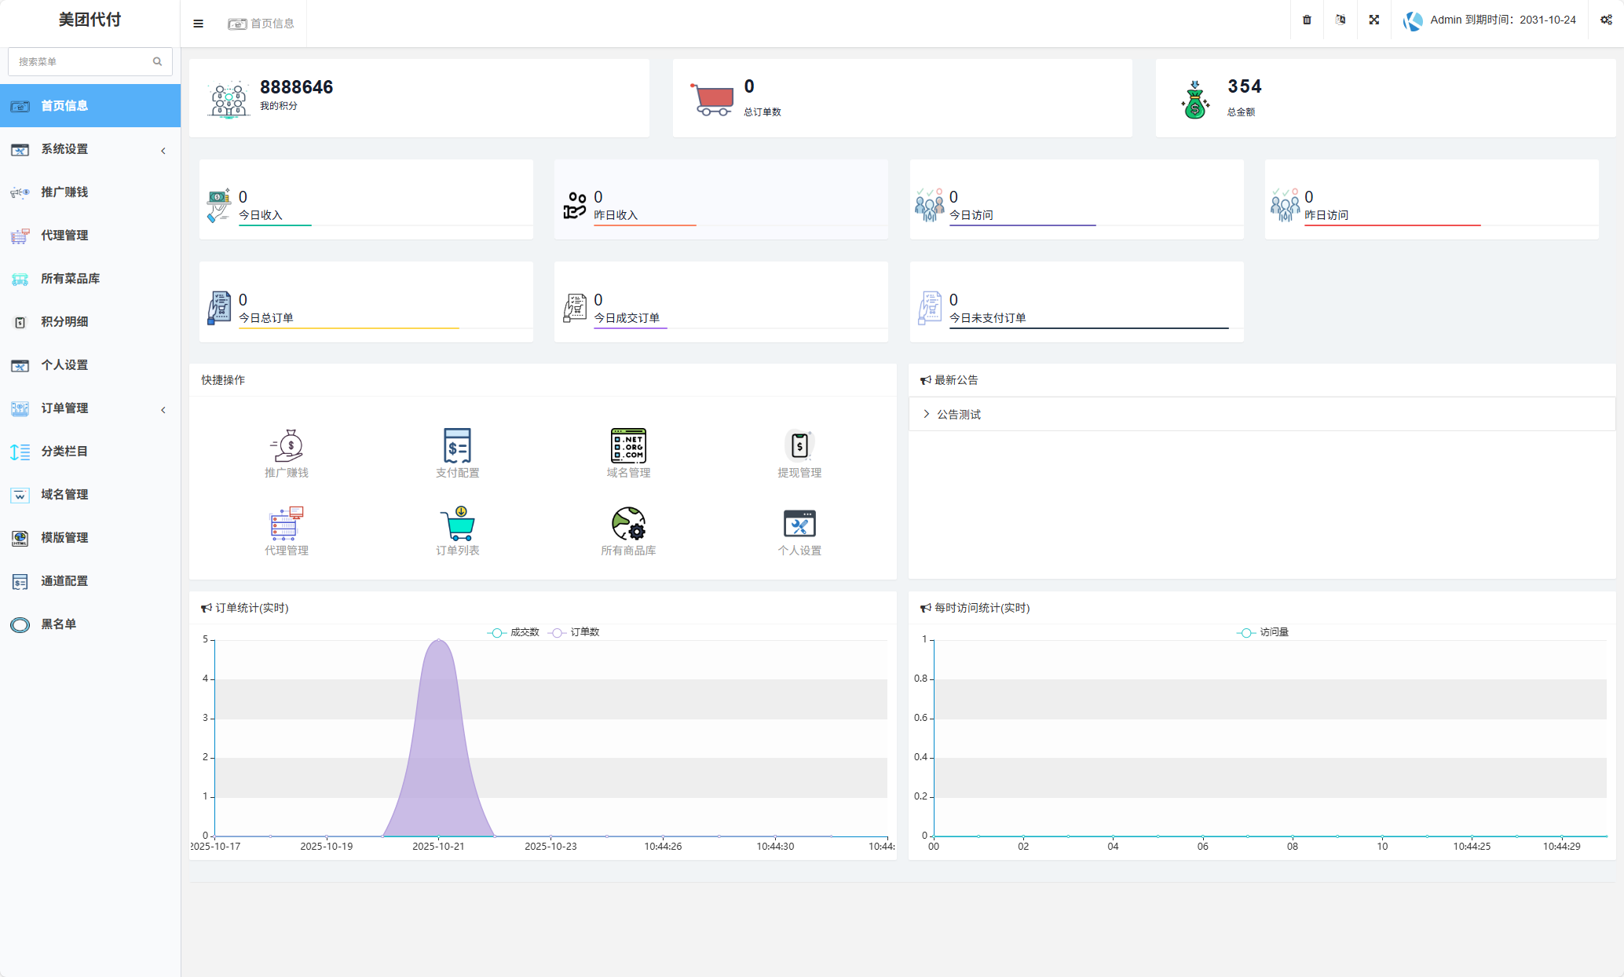1624x977 pixels.
Task: Open 订单列表 shopping cart shortcut
Action: click(x=457, y=524)
